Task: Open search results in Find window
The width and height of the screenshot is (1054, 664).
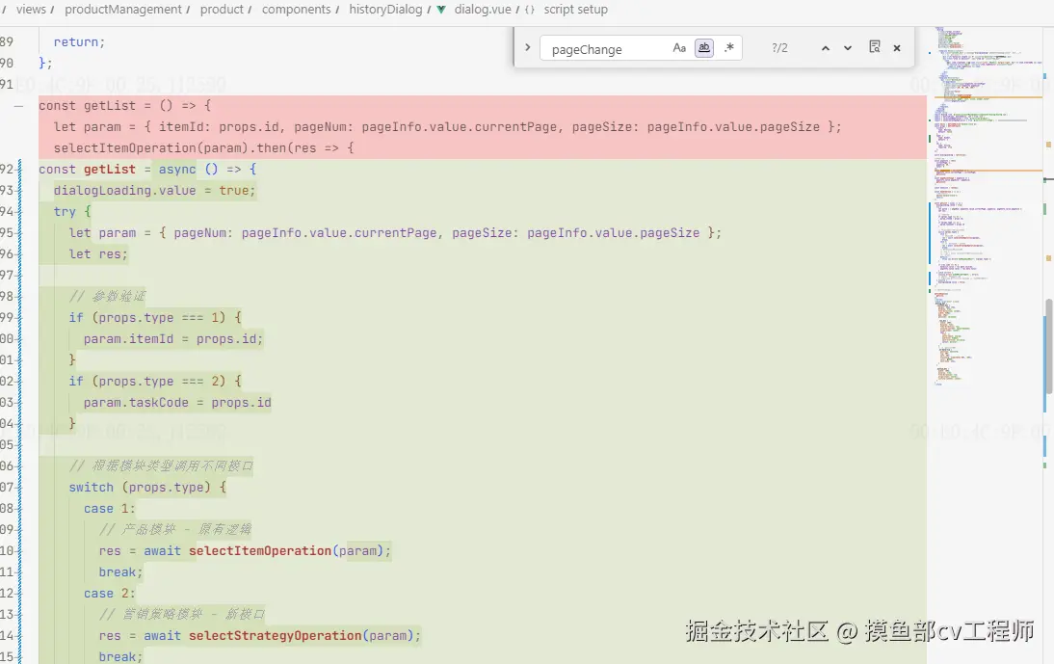Action: pyautogui.click(x=873, y=47)
